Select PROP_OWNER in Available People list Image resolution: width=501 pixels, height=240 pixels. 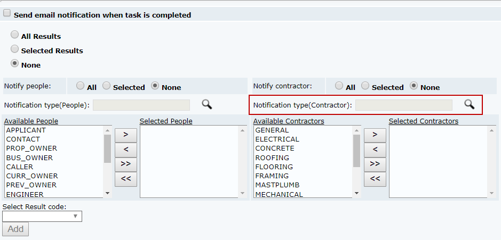pos(31,148)
